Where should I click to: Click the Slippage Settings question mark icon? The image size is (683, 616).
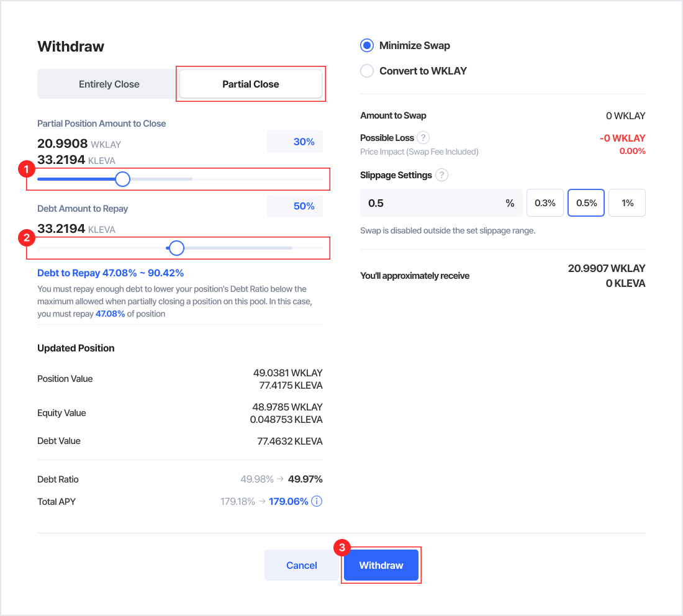tap(441, 175)
